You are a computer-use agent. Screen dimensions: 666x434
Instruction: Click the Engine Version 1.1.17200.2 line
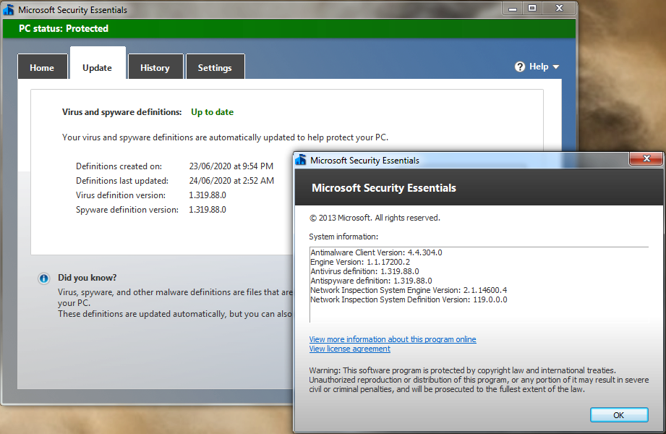click(x=360, y=262)
